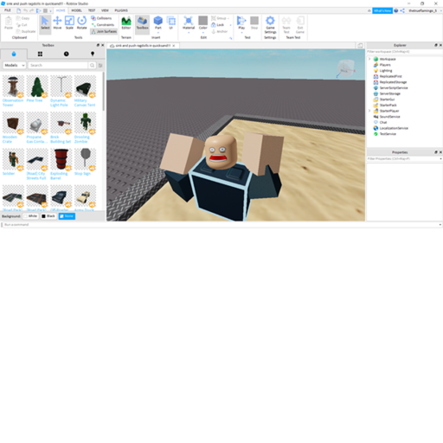The image size is (443, 443).
Task: Open the Terrain Editor
Action: [126, 22]
